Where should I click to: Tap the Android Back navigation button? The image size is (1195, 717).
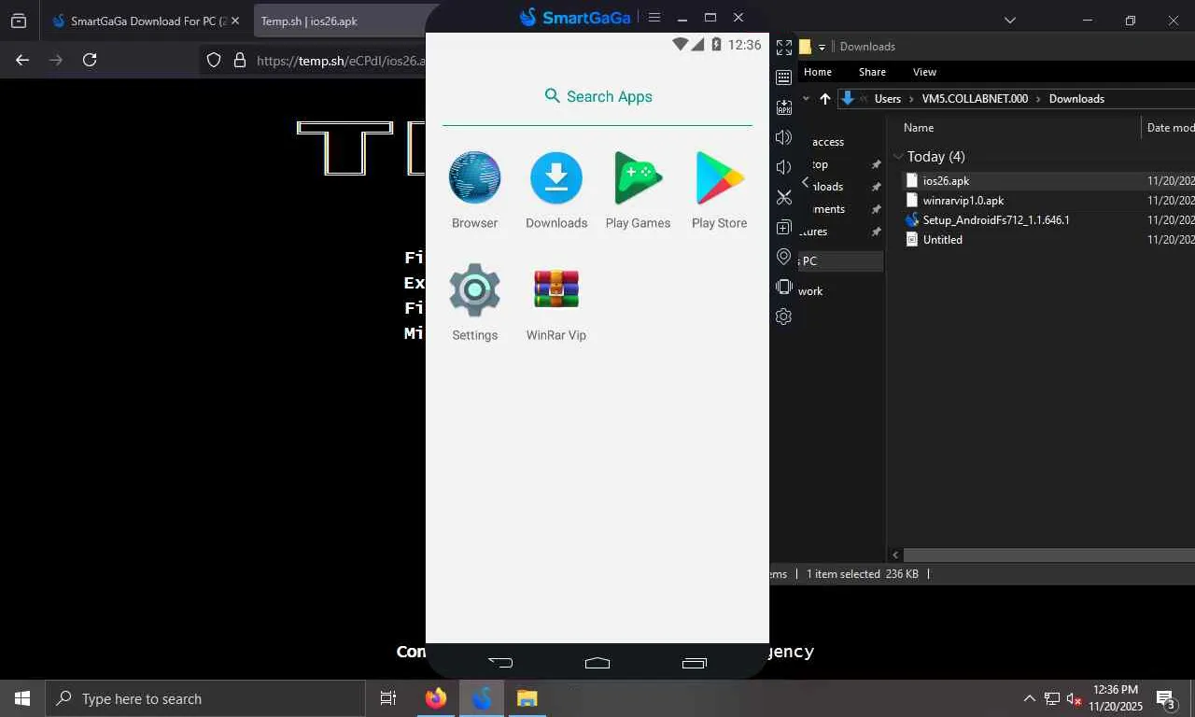click(500, 663)
